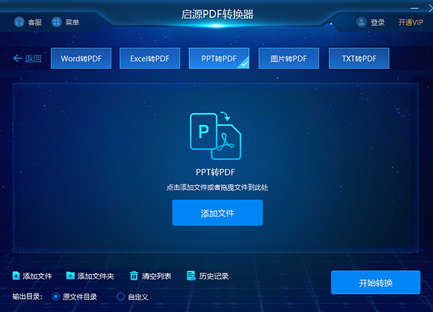Choose the TXT转PDF tab
This screenshot has width=433, height=312.
359,58
